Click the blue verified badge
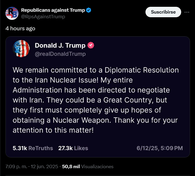195x176 pixels. click(89, 10)
